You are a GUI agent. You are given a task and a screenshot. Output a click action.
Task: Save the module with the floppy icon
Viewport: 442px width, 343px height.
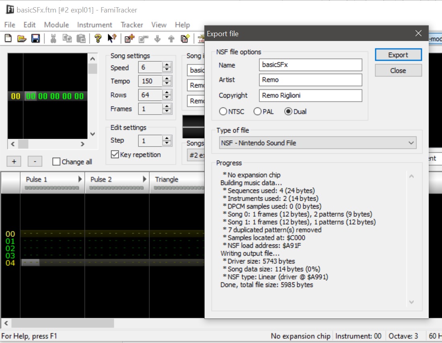[35, 38]
